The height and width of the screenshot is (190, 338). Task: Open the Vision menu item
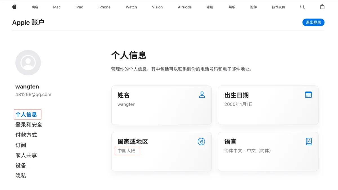coord(157,7)
